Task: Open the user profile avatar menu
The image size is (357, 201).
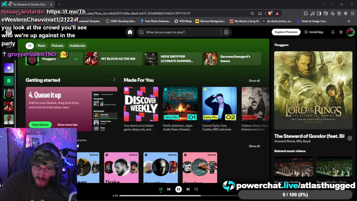Action: pyautogui.click(x=350, y=32)
